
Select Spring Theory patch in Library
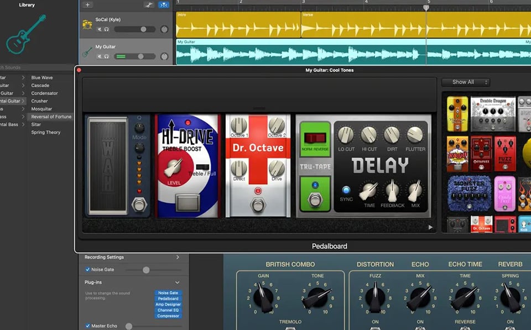tap(46, 132)
